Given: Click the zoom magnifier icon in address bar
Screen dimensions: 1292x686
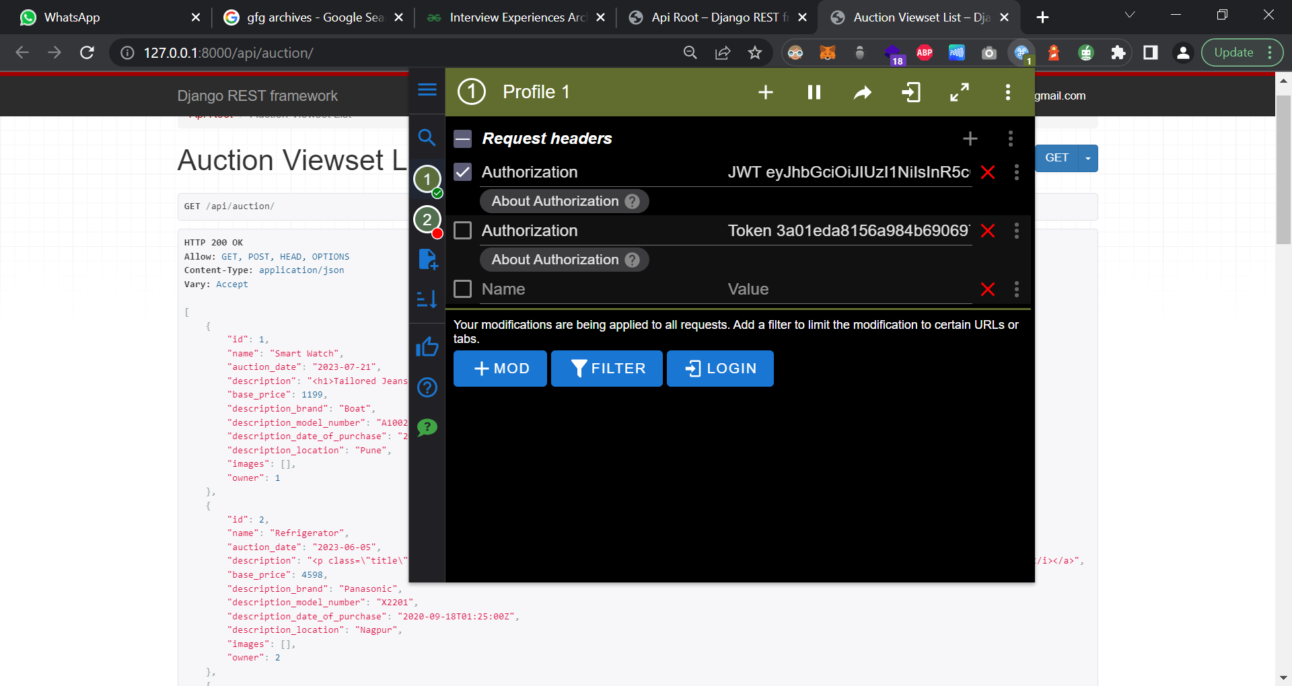Looking at the screenshot, I should coord(690,52).
